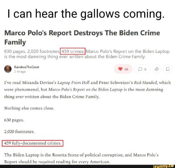Click the '630 pages.' paragraph line
The image size is (175, 168).
pyautogui.click(x=14, y=120)
